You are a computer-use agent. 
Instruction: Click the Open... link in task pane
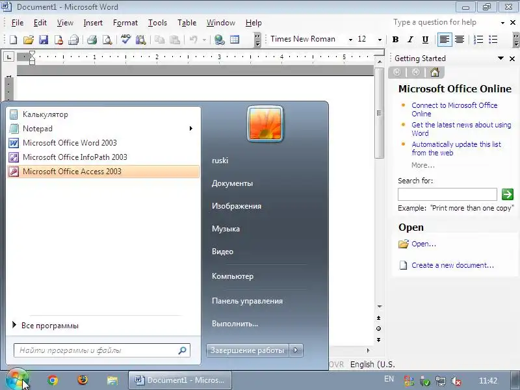[x=424, y=244]
